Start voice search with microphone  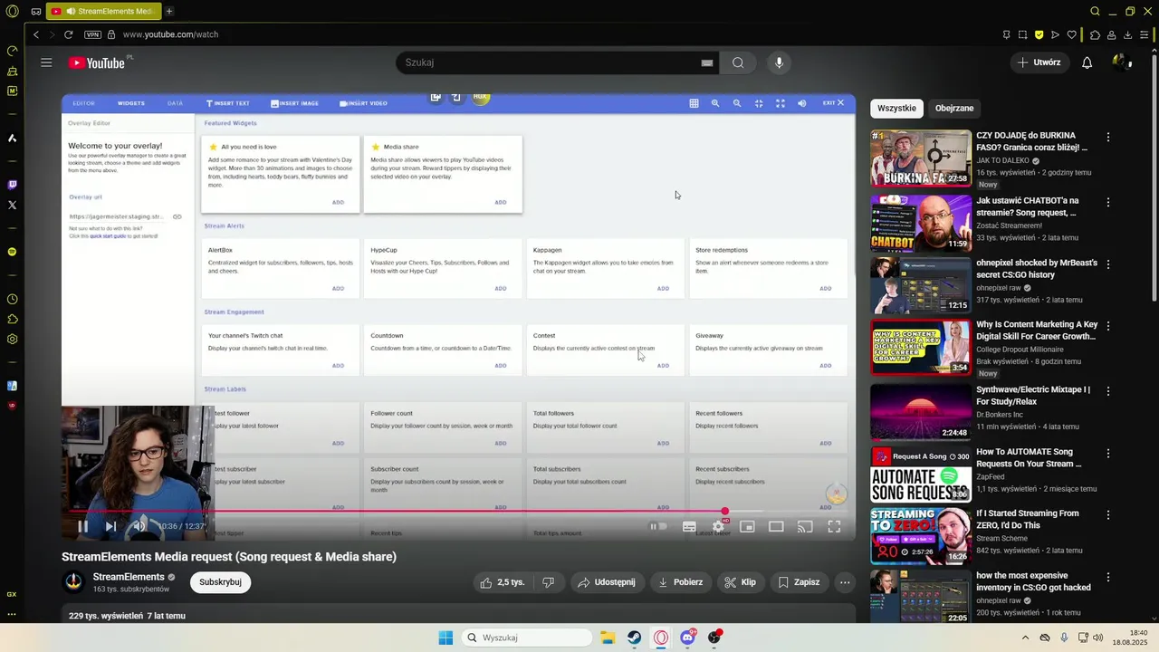pyautogui.click(x=779, y=62)
